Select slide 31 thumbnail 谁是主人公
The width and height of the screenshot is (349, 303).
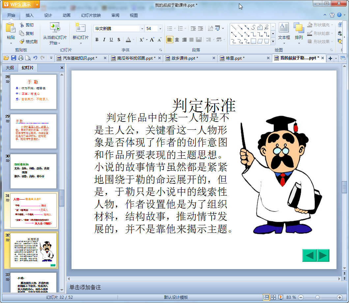click(33, 210)
